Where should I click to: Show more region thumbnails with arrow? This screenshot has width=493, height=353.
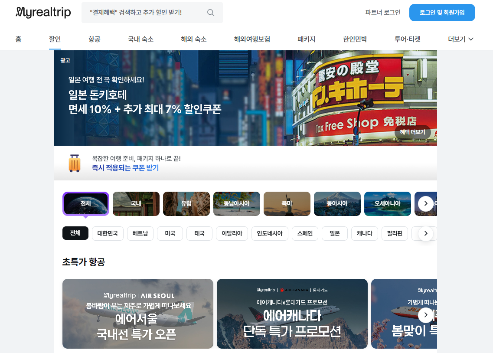426,204
